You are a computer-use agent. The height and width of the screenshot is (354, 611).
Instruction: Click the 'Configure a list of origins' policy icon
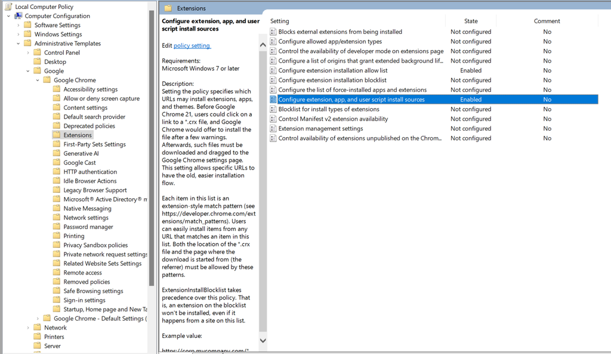(x=273, y=61)
